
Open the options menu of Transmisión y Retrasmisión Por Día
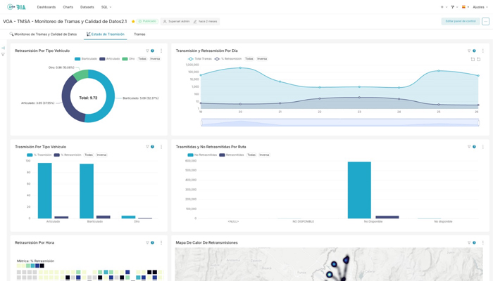tap(483, 51)
